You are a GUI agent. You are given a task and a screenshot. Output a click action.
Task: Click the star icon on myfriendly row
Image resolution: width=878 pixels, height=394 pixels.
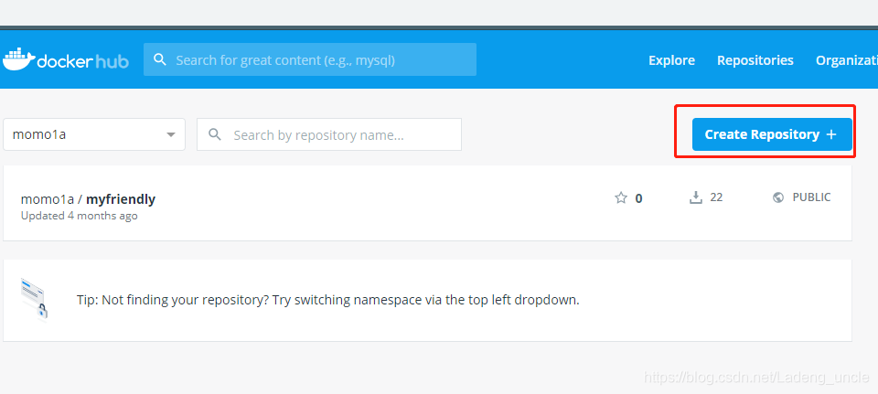[x=621, y=197]
